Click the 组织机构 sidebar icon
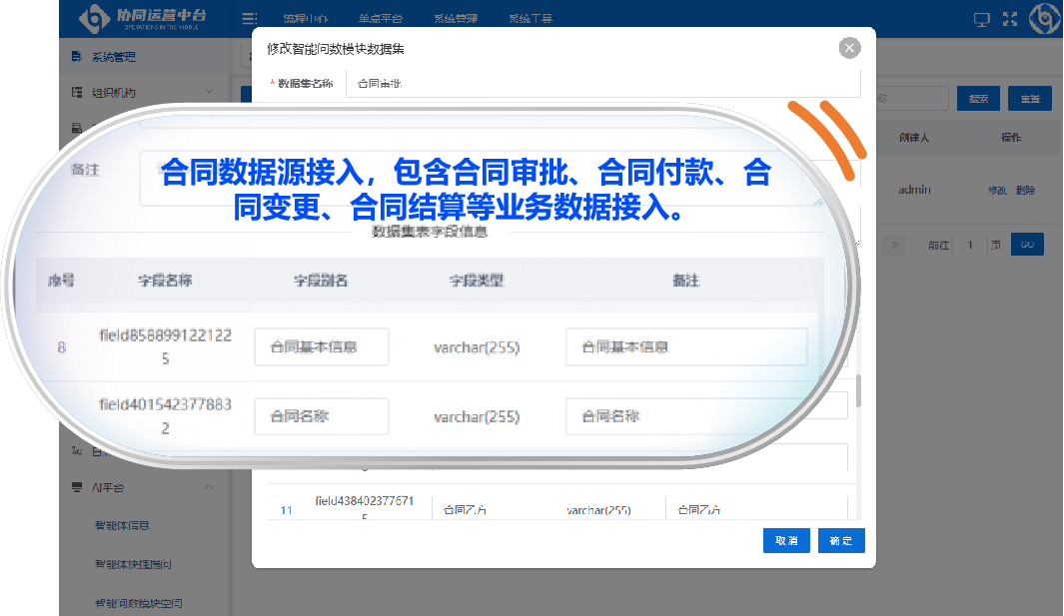The height and width of the screenshot is (616, 1064). (77, 92)
